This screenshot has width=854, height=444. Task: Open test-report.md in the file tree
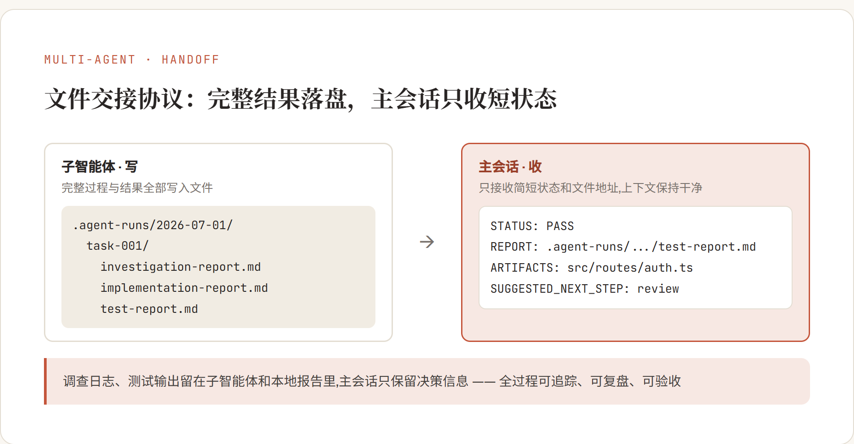(x=149, y=309)
